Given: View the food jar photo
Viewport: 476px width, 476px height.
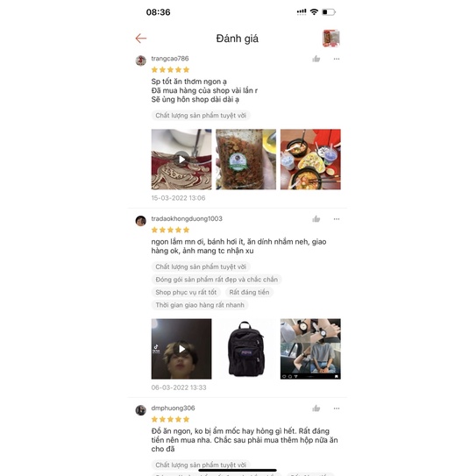Looking at the screenshot, I should (x=246, y=160).
